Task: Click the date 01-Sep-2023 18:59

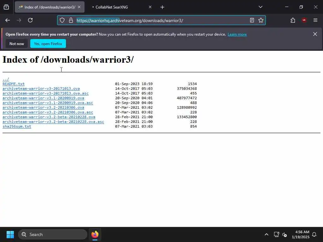Action: coord(134,84)
